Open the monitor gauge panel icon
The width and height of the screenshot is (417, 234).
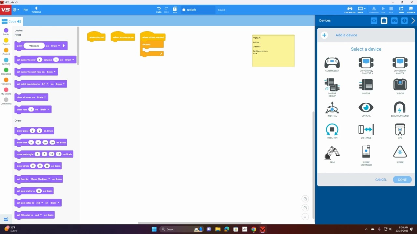point(394,21)
